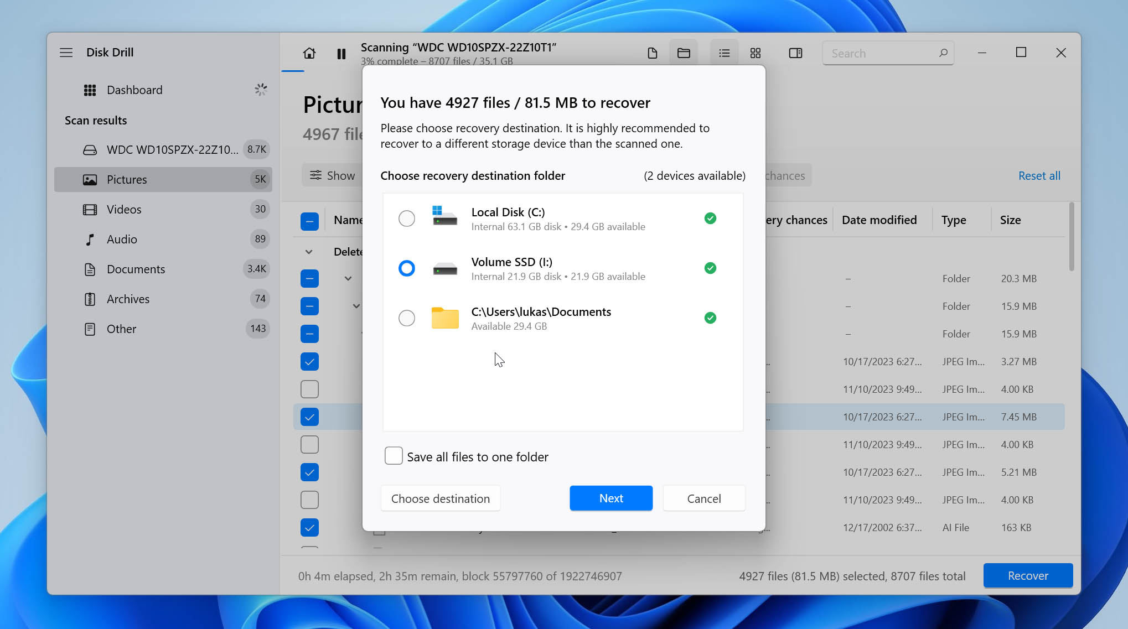Click Next to confirm recovery destination
The width and height of the screenshot is (1128, 629).
tap(611, 497)
